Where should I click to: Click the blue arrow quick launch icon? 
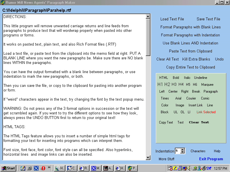(36, 168)
